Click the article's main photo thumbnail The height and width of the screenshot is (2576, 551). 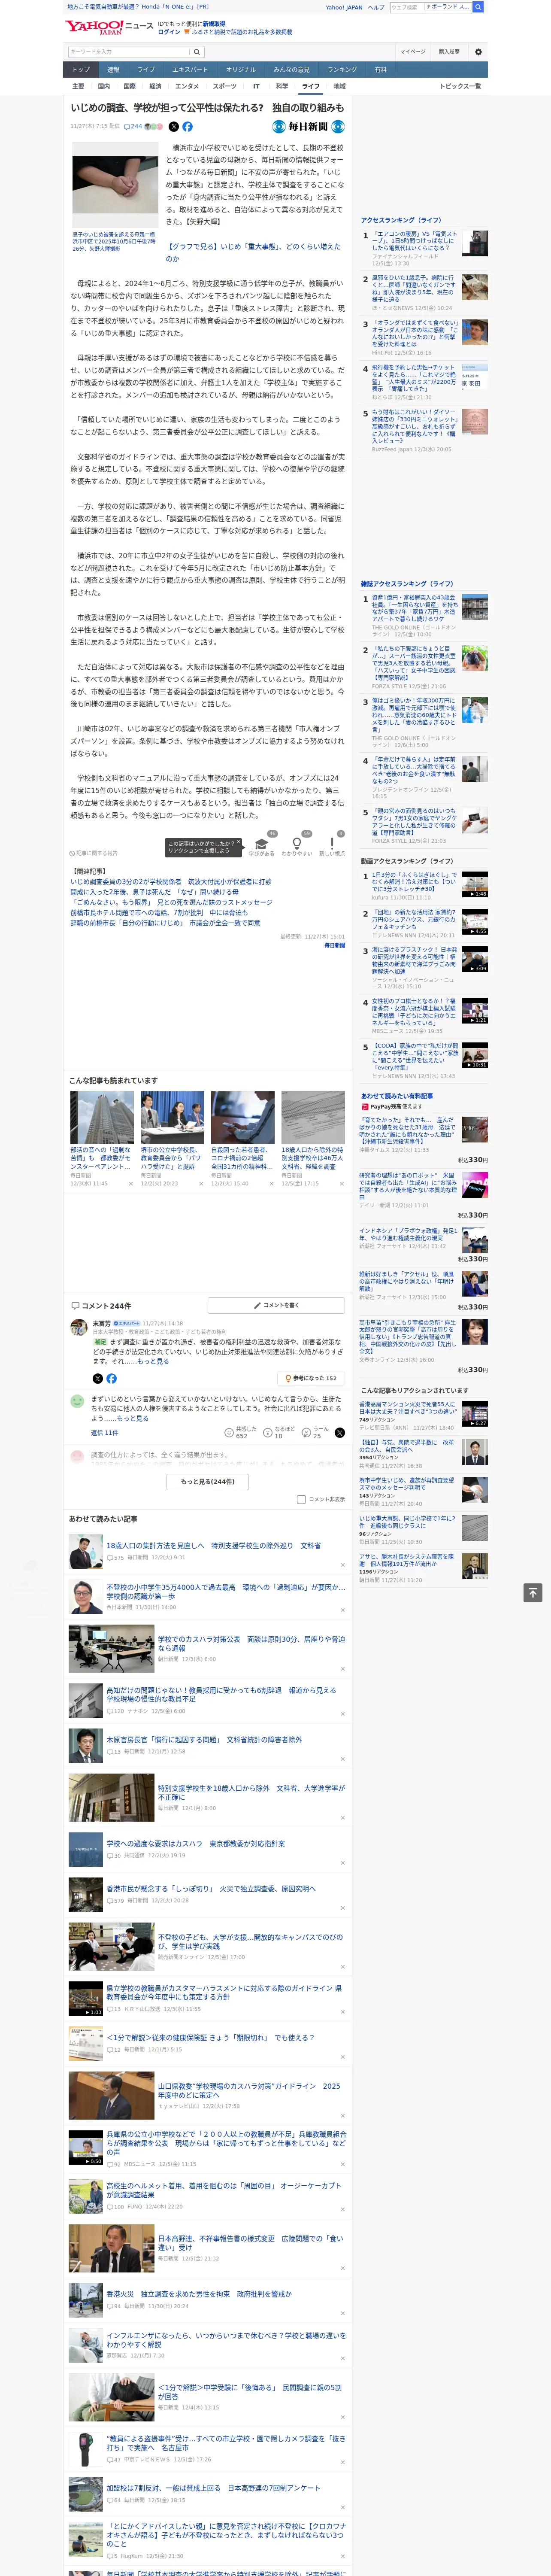[x=114, y=185]
